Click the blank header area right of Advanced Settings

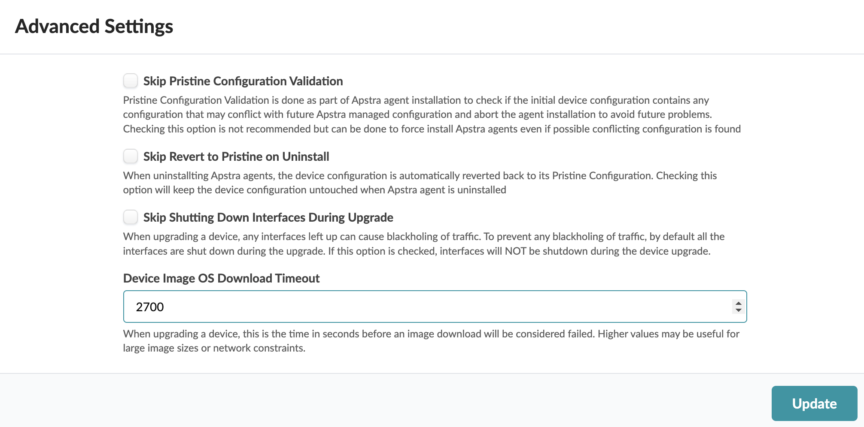515,26
